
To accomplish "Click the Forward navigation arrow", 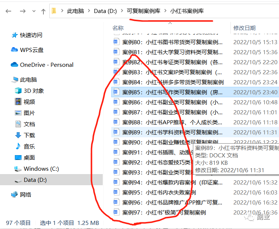I will (x=23, y=11).
